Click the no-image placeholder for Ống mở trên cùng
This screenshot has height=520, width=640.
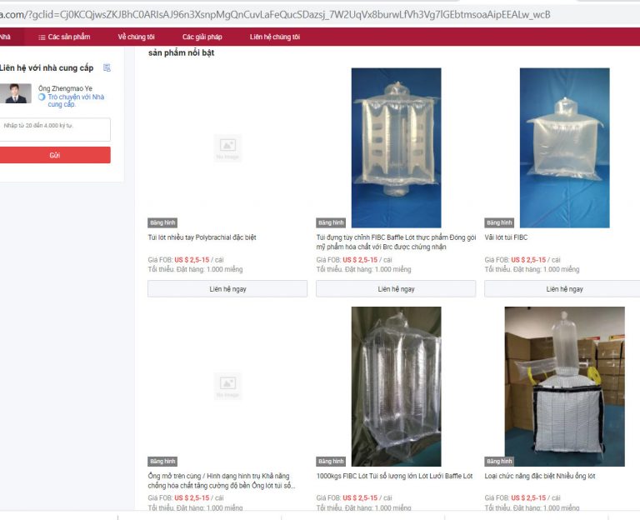pos(227,386)
